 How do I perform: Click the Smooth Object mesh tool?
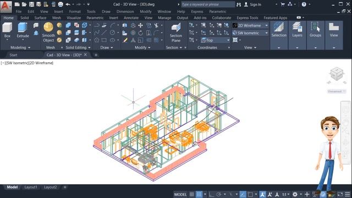(x=48, y=32)
